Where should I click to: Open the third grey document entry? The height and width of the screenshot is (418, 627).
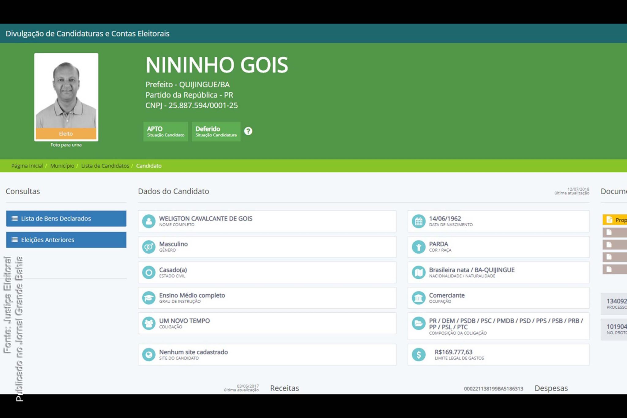click(615, 257)
